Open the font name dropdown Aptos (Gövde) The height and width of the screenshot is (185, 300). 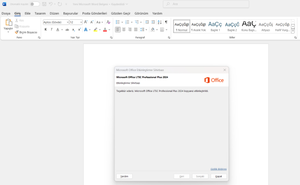pos(68,22)
